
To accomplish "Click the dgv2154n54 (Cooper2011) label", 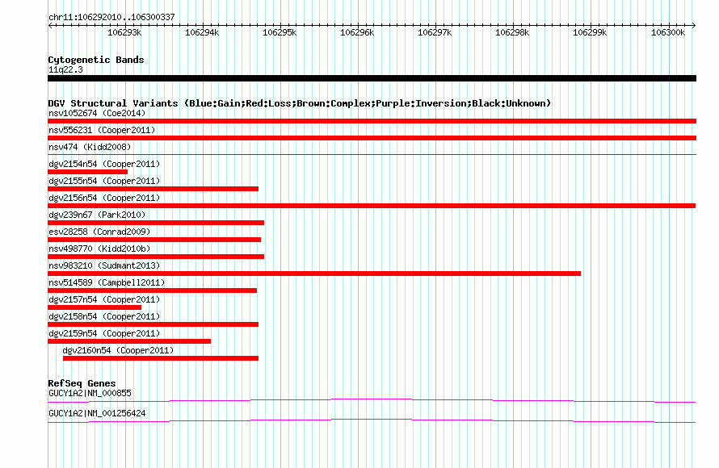I will tap(104, 164).
